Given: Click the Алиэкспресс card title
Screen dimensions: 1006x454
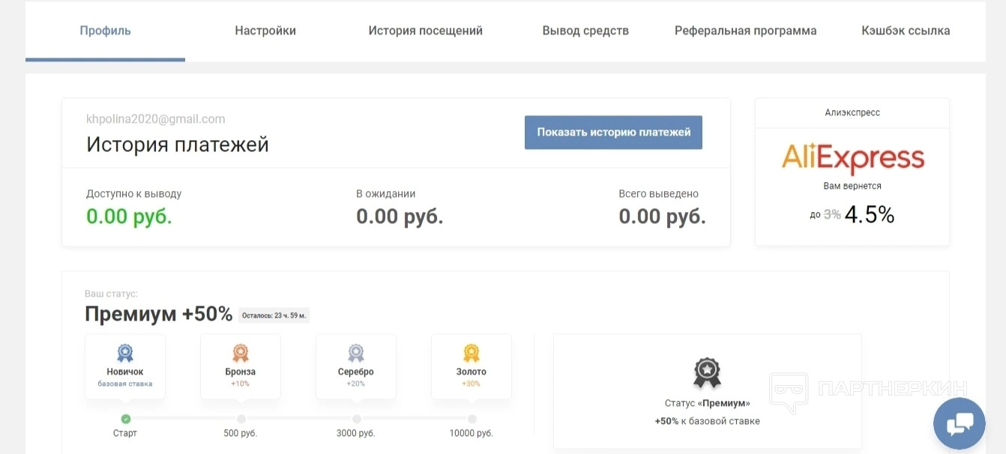Looking at the screenshot, I should (852, 112).
